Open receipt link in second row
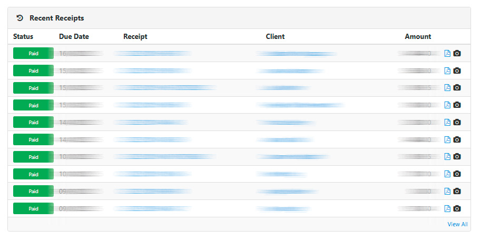This screenshot has height=241, width=480. coord(152,71)
